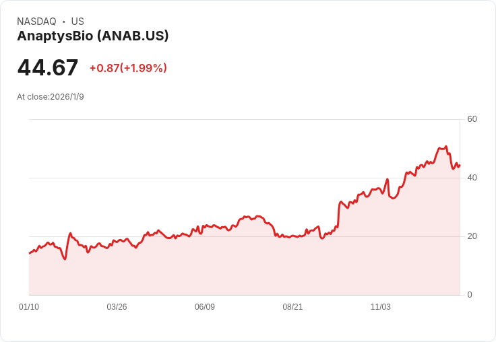Click the dot separator between NASDAQ and US

click(64, 22)
